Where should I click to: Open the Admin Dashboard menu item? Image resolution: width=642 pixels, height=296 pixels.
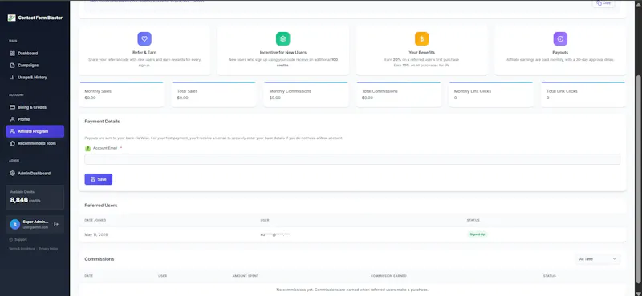(x=35, y=174)
